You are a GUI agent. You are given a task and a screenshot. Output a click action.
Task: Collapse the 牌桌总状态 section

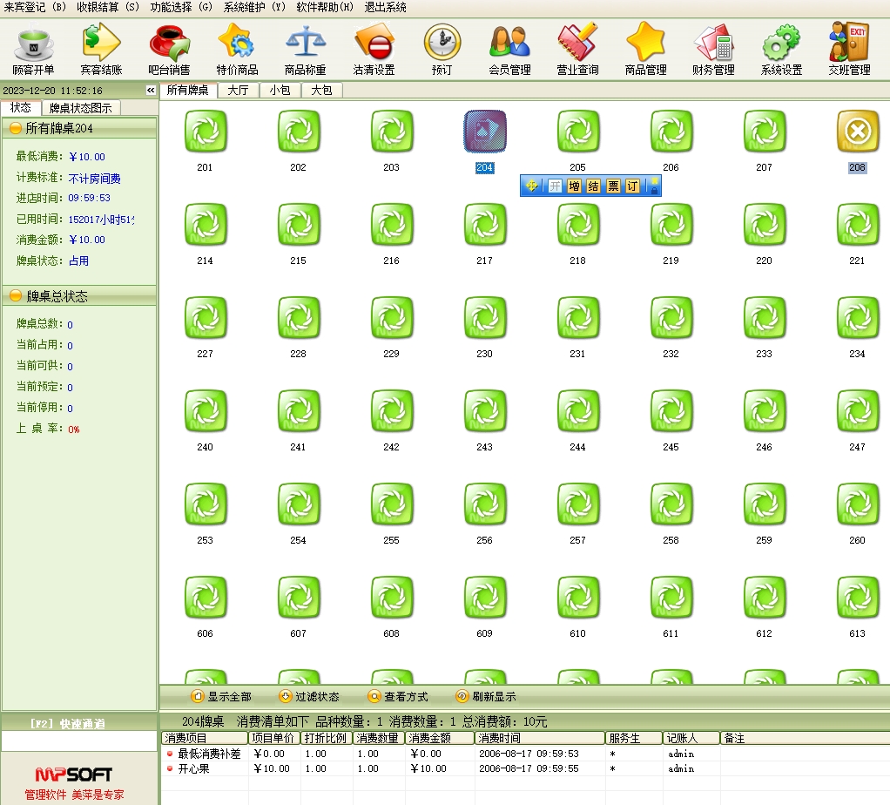[16, 296]
